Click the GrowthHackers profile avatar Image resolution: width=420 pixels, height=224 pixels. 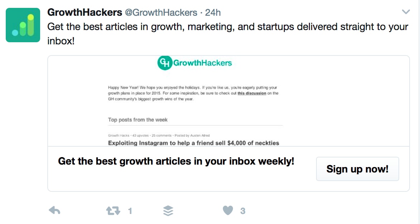click(x=23, y=25)
